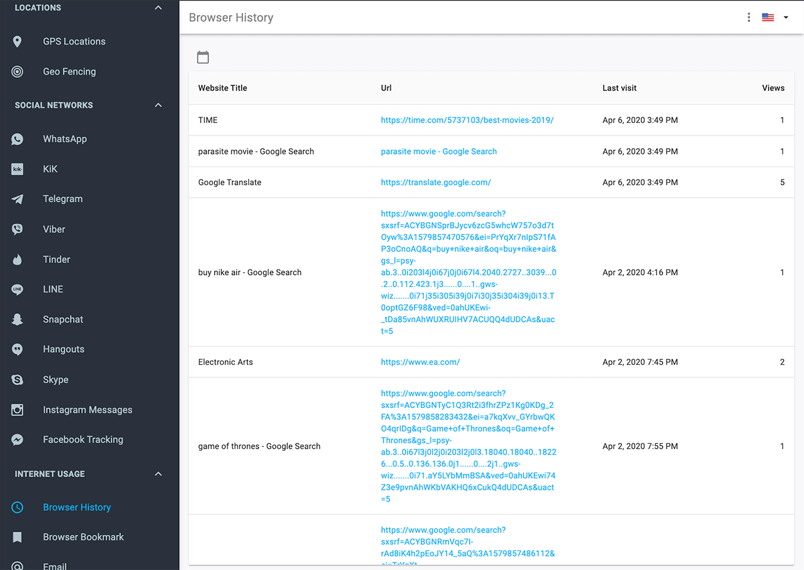Click the three-dot more options icon
804x570 pixels.
(749, 18)
